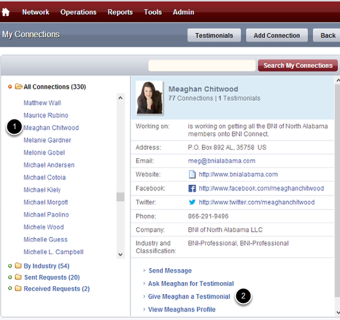Click the Received Requests folder icon
Image resolution: width=340 pixels, height=320 pixels.
19,289
